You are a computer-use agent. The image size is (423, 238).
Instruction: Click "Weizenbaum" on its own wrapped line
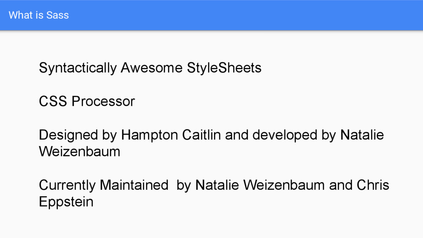pos(80,151)
